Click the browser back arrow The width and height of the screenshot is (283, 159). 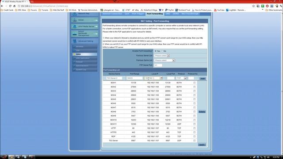click(x=2, y=6)
